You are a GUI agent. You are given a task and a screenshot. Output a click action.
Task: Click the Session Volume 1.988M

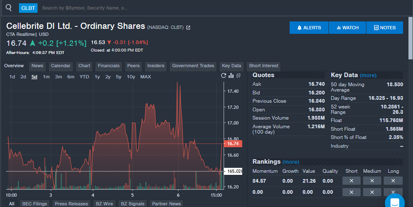(x=316, y=118)
